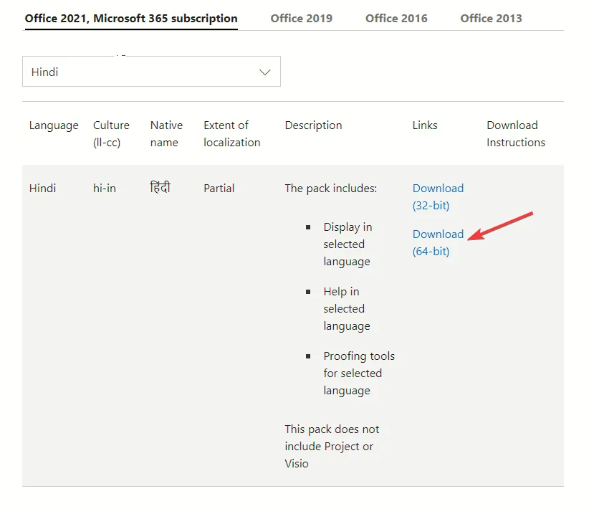Click the Hindi native name हिंदी

click(x=161, y=187)
